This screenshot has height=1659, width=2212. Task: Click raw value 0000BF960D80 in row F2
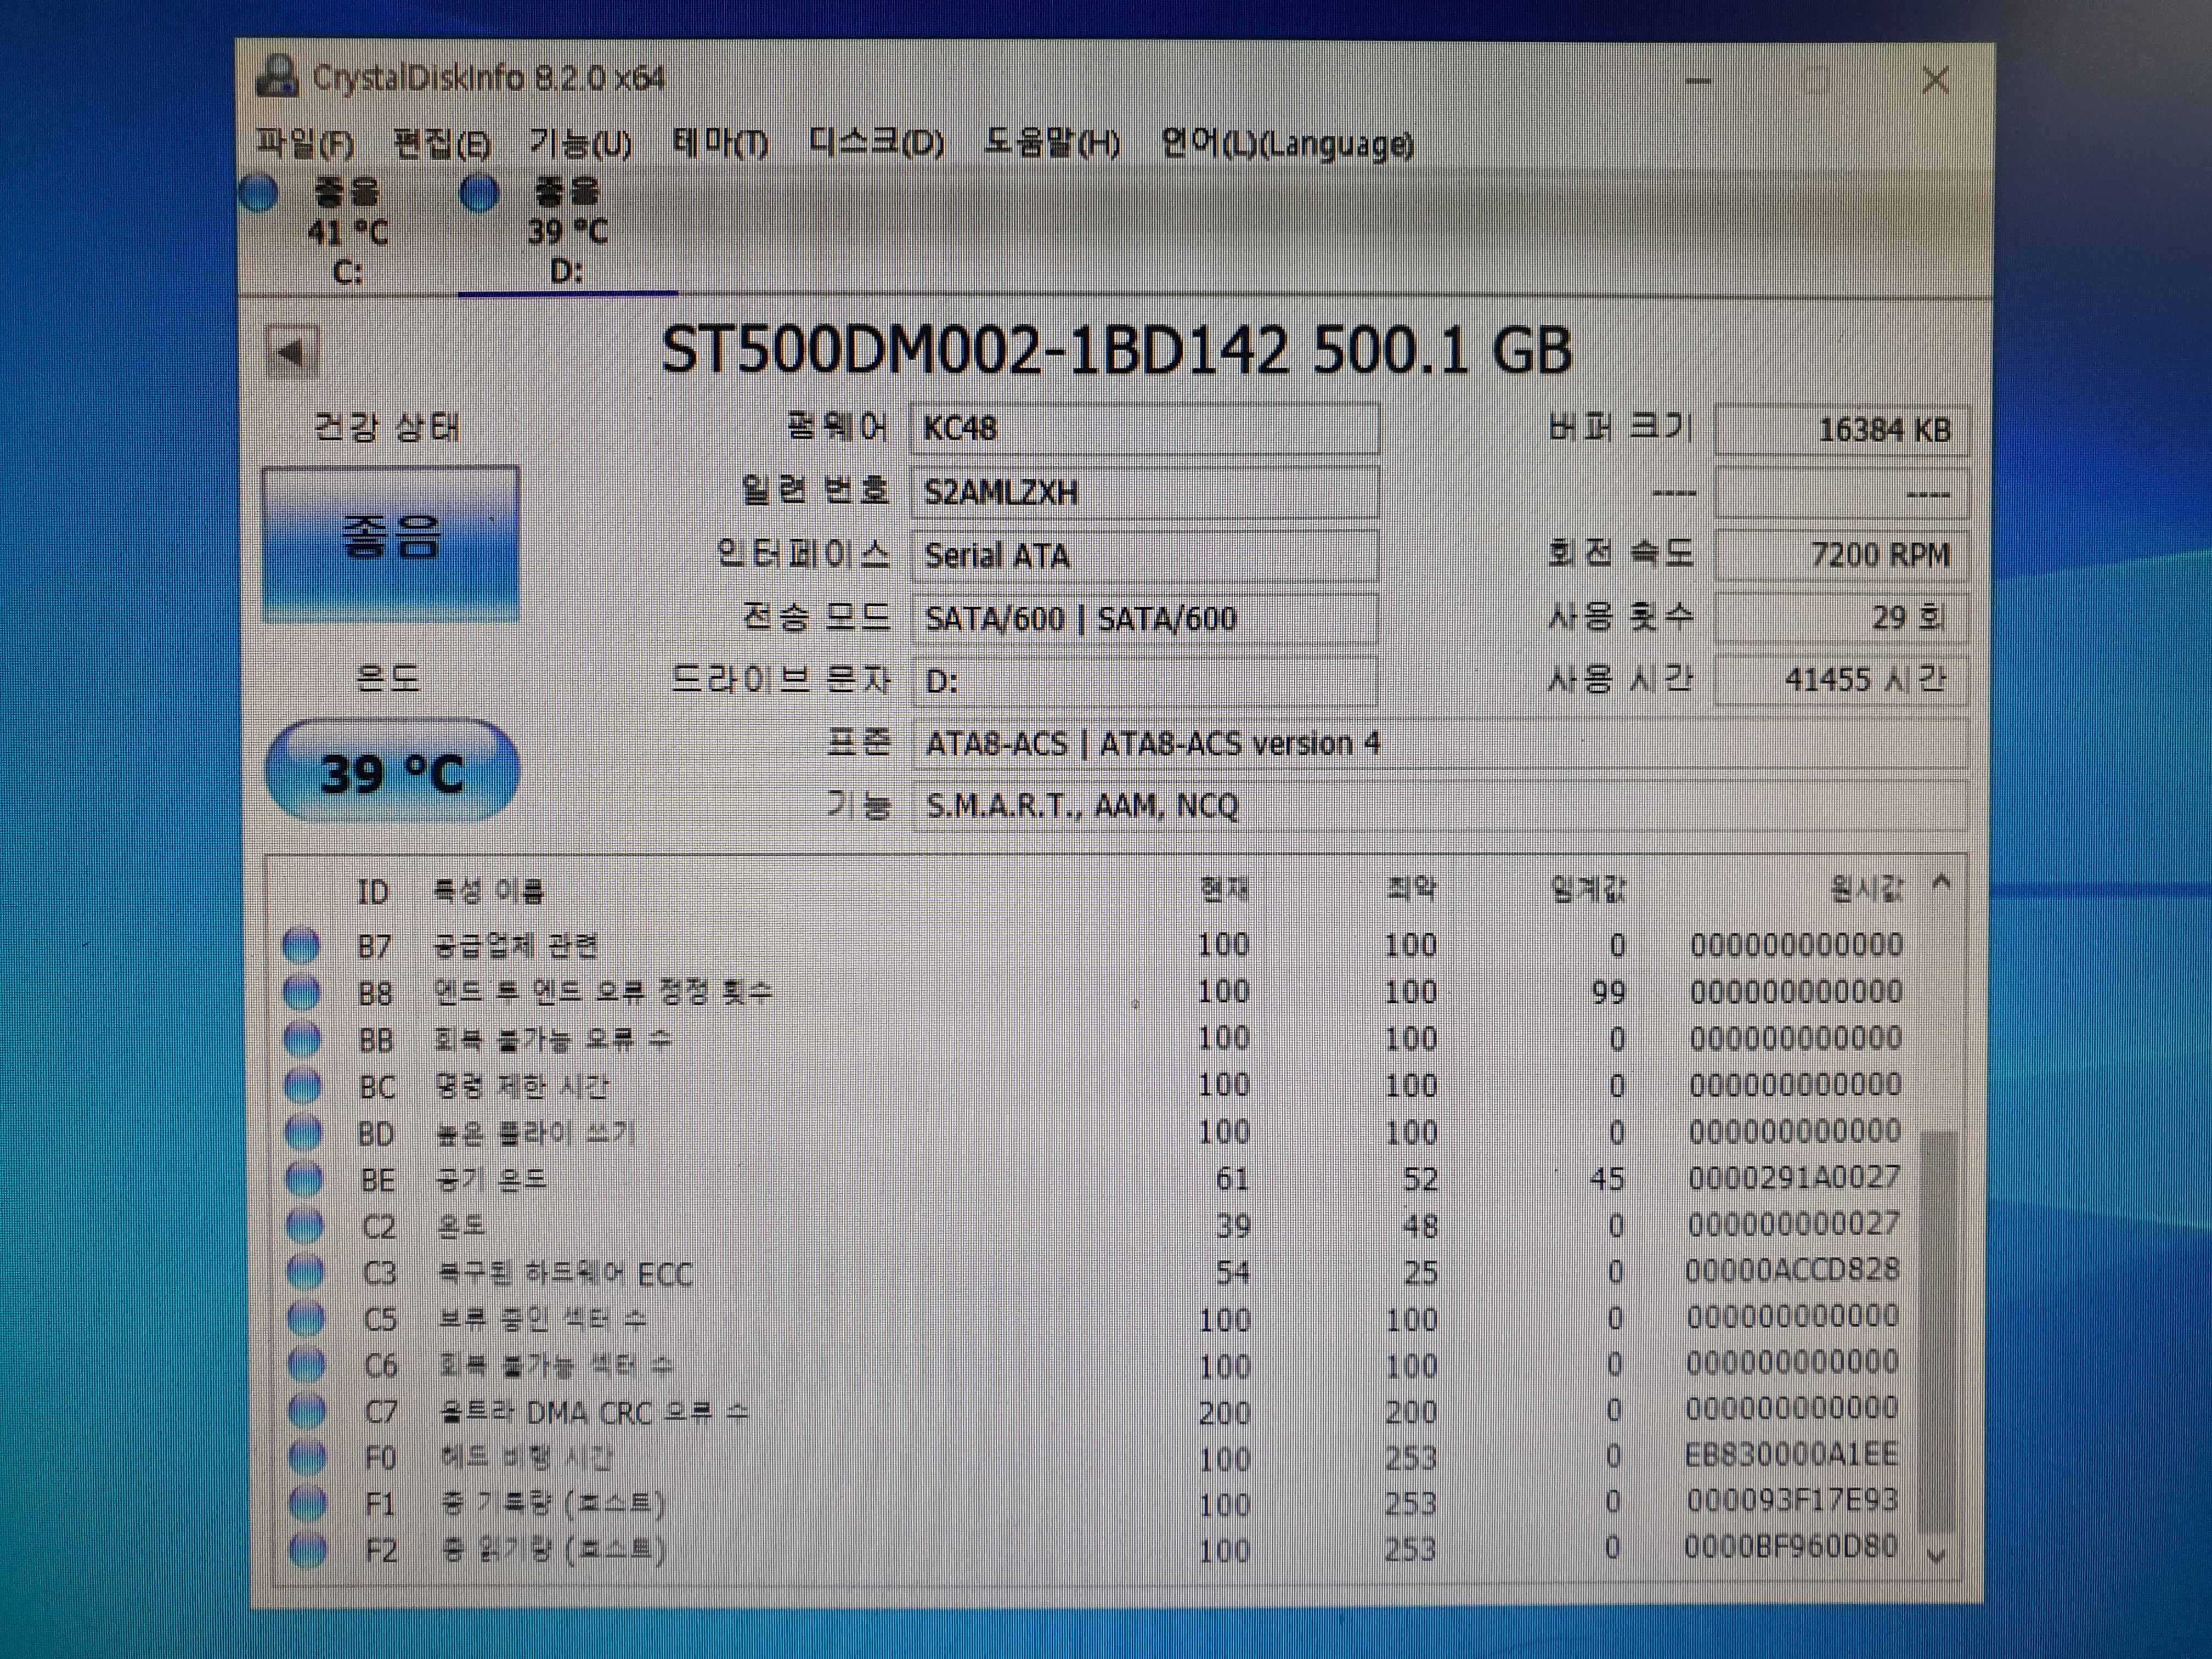point(1790,1547)
